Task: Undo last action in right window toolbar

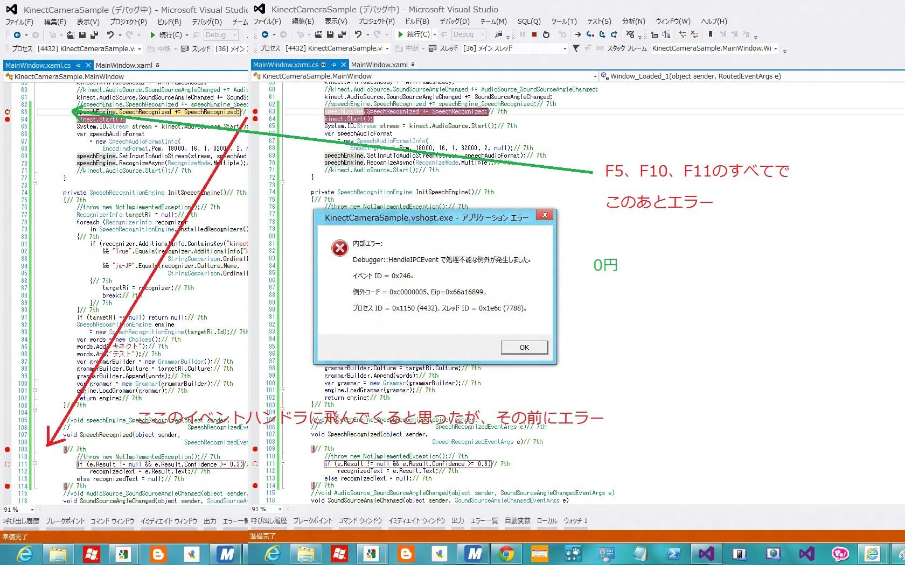Action: point(358,35)
